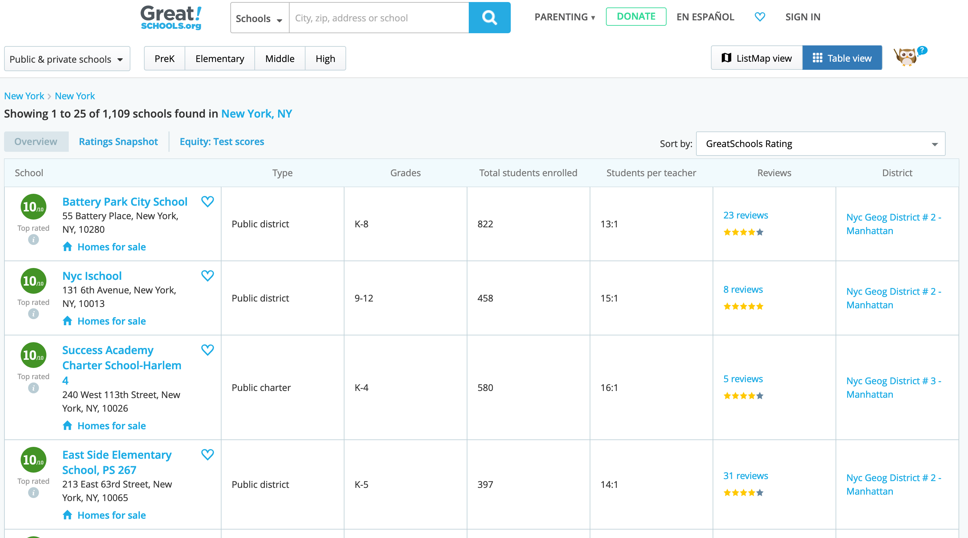The width and height of the screenshot is (968, 538).
Task: Switch to Ratings Snapshot tab
Action: [118, 141]
